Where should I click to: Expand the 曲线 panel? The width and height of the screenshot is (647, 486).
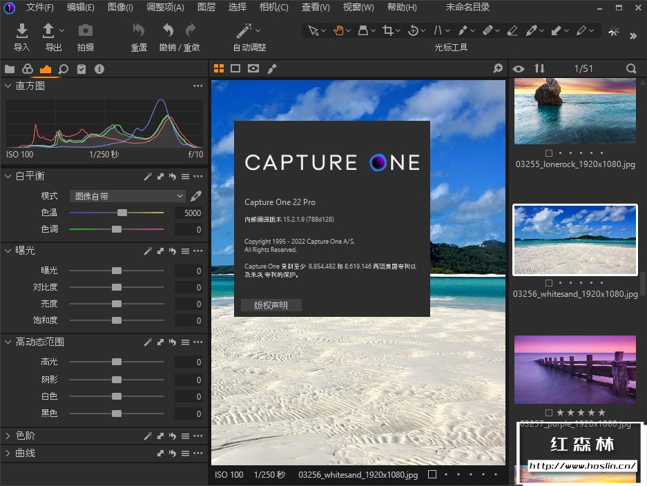coord(8,453)
